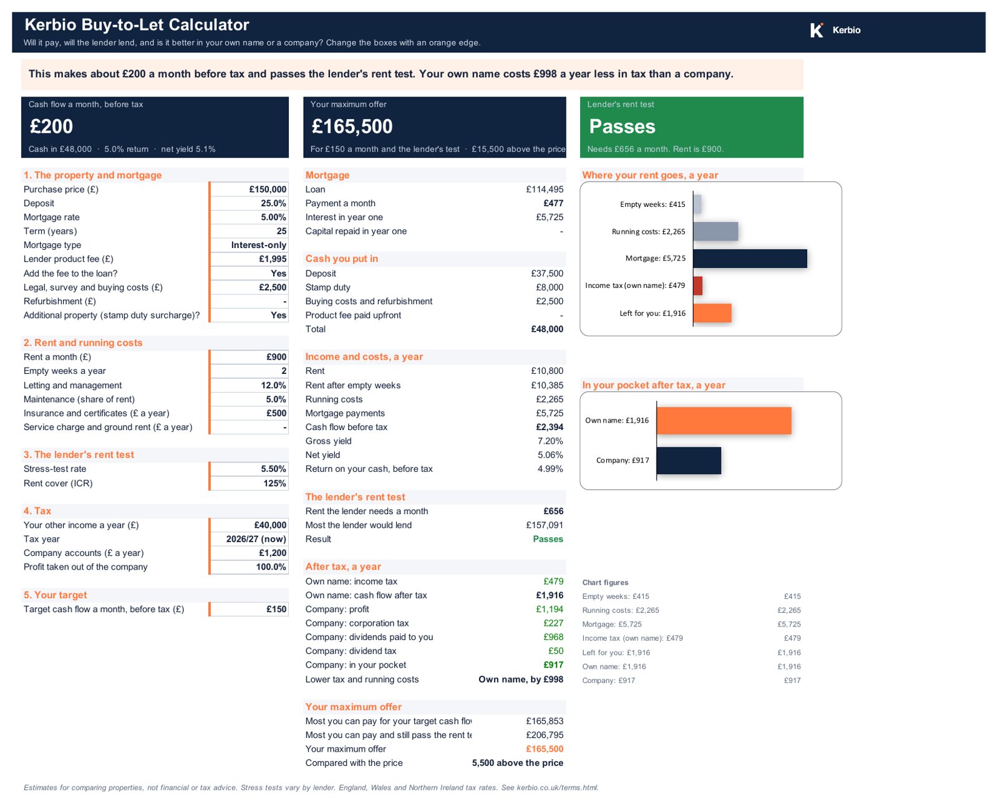
Task: Select the Deposit 25.0% input cell
Action: [x=249, y=203]
